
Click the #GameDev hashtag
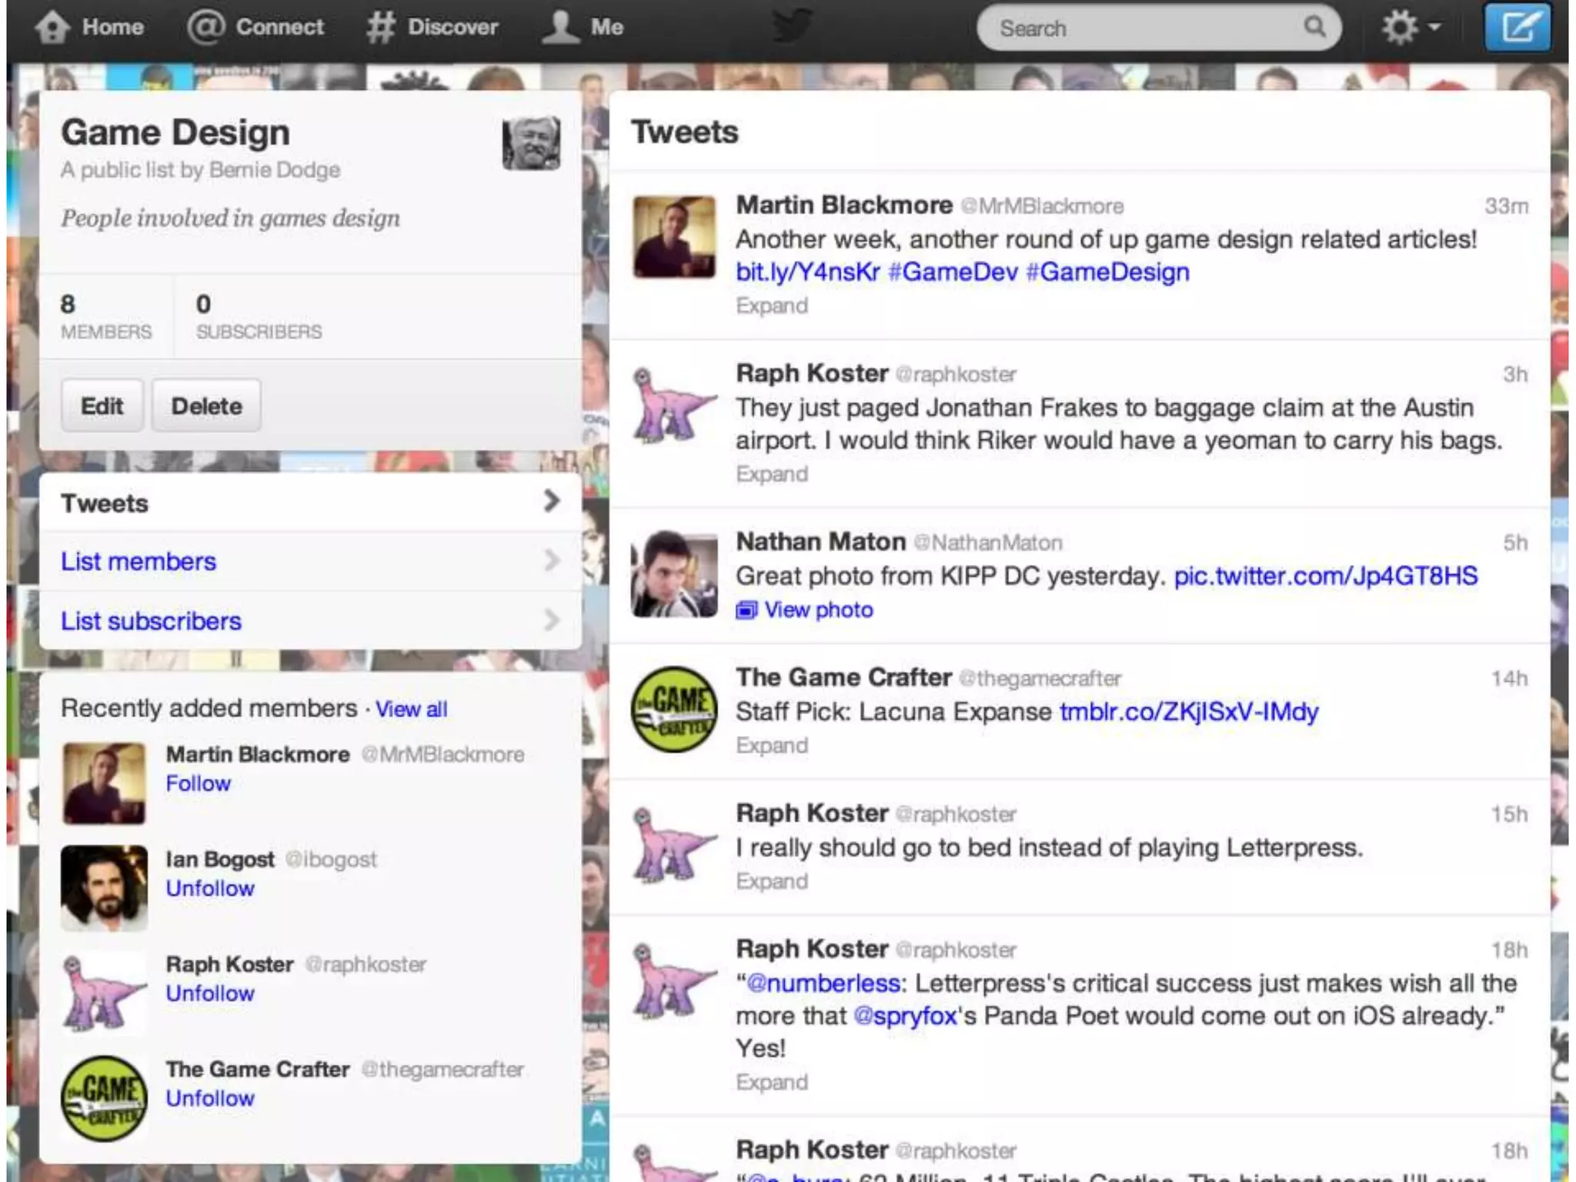953,272
